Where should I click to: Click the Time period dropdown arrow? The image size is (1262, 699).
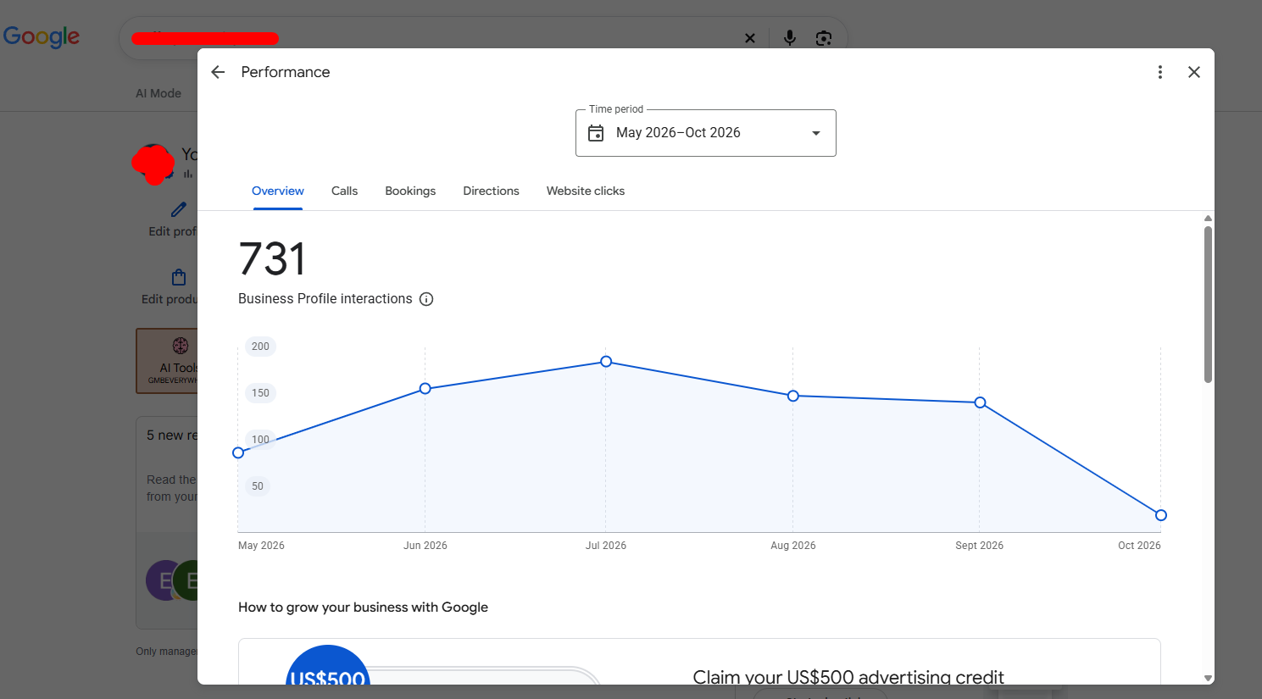(816, 133)
